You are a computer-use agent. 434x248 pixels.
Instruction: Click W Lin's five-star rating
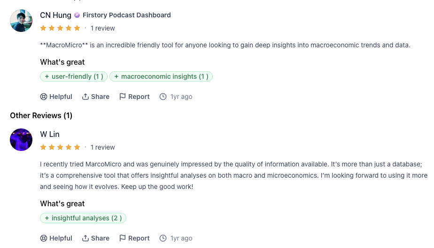pyautogui.click(x=60, y=147)
